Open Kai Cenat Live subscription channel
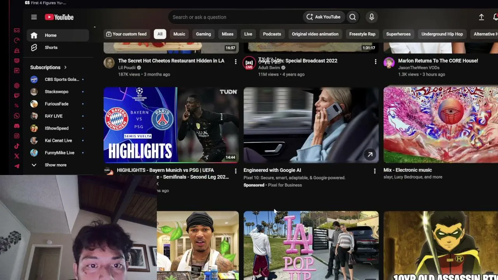 [x=58, y=140]
